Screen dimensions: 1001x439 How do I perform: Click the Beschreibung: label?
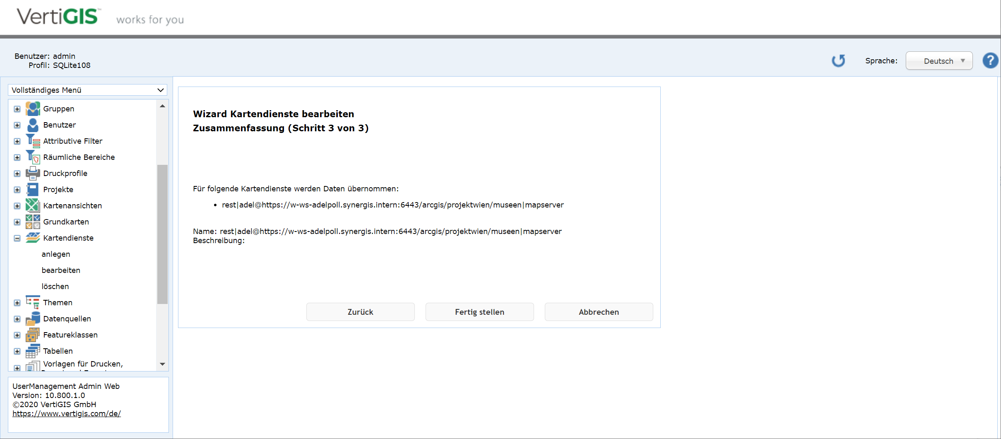pyautogui.click(x=219, y=240)
